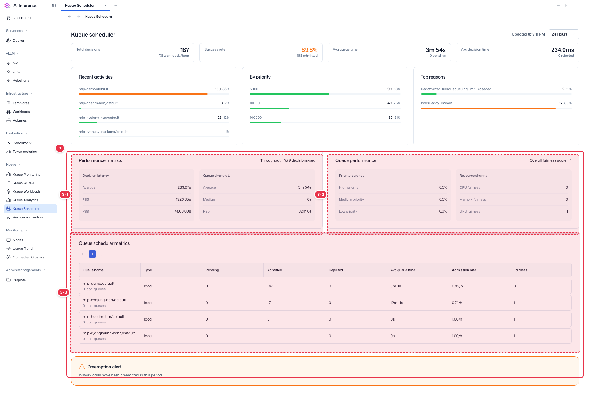
Task: Click the Kueue Queue list icon
Action: point(9,183)
